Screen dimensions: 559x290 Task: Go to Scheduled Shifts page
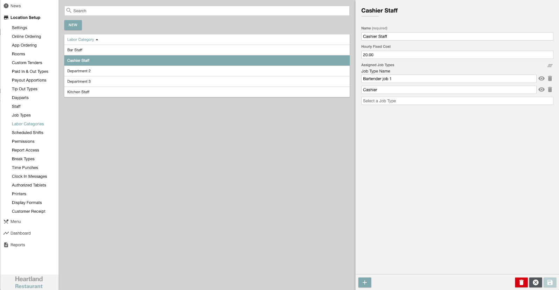pyautogui.click(x=28, y=133)
